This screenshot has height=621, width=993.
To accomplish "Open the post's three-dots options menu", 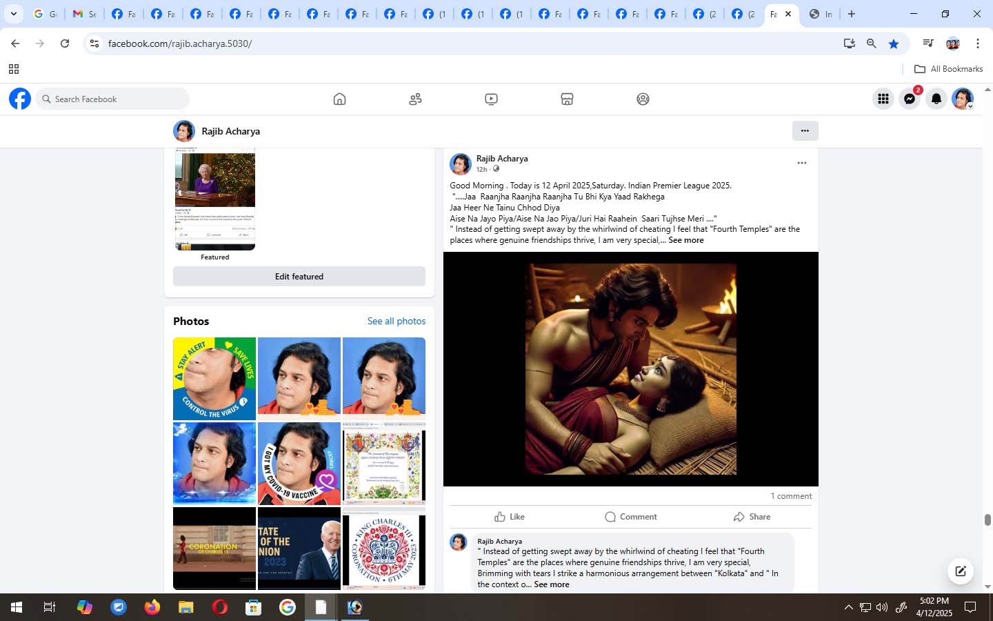I will click(x=802, y=163).
